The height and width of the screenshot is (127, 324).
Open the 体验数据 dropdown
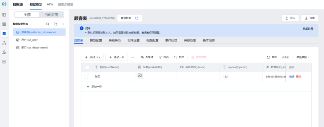[303, 57]
